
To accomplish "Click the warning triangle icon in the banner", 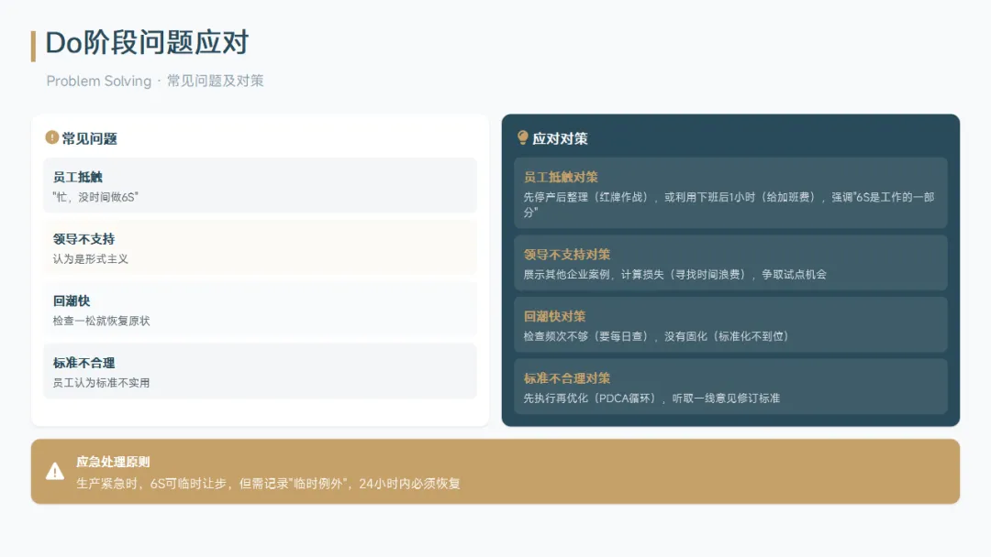I will pos(55,471).
